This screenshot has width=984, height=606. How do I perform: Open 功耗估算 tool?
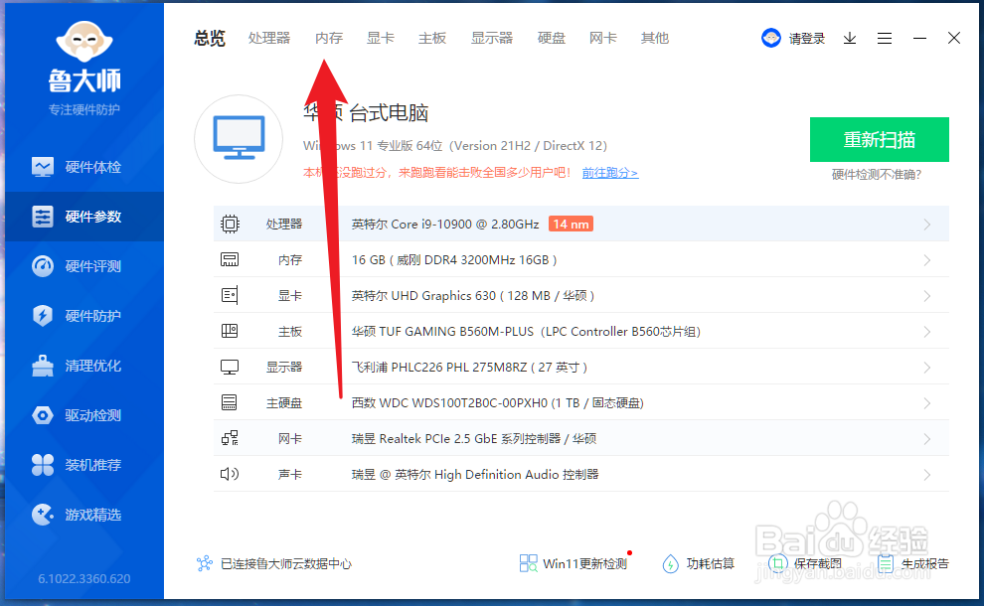tap(699, 563)
